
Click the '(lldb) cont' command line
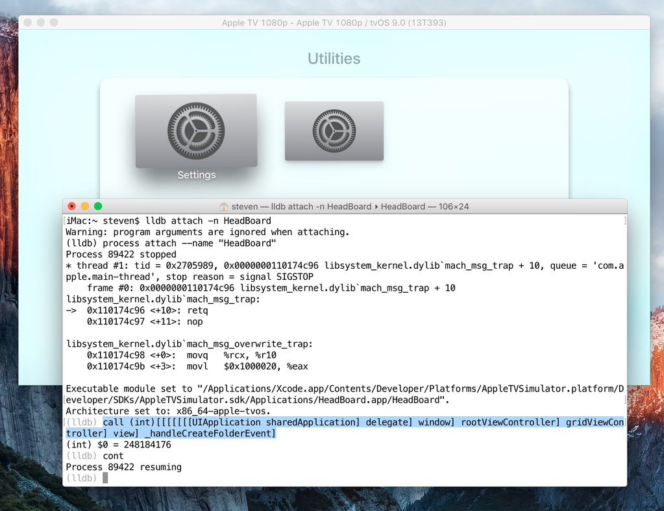(x=95, y=456)
